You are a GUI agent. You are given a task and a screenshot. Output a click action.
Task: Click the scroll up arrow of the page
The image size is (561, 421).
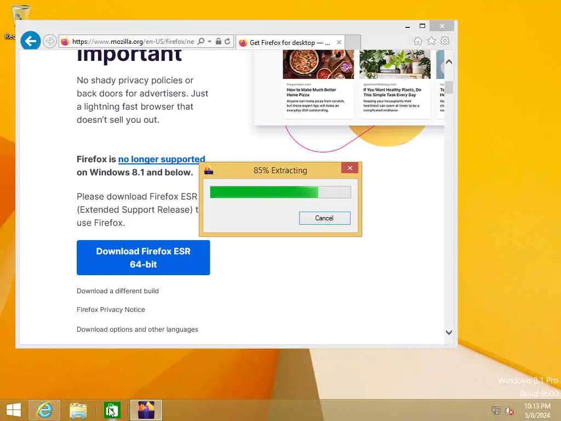(449, 62)
